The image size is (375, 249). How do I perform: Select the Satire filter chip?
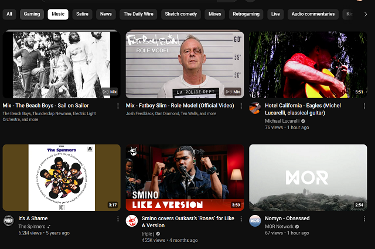point(82,14)
